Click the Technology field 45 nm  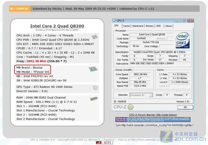coord(136,46)
